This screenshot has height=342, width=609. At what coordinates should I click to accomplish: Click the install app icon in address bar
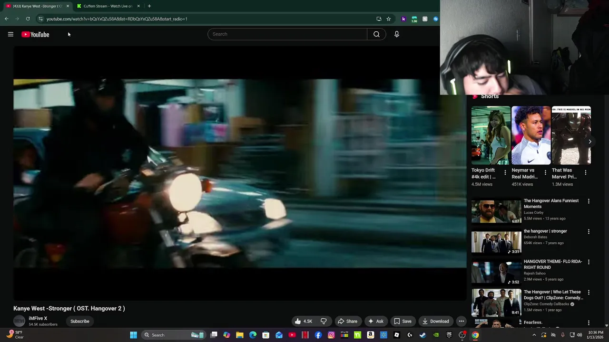pyautogui.click(x=379, y=19)
